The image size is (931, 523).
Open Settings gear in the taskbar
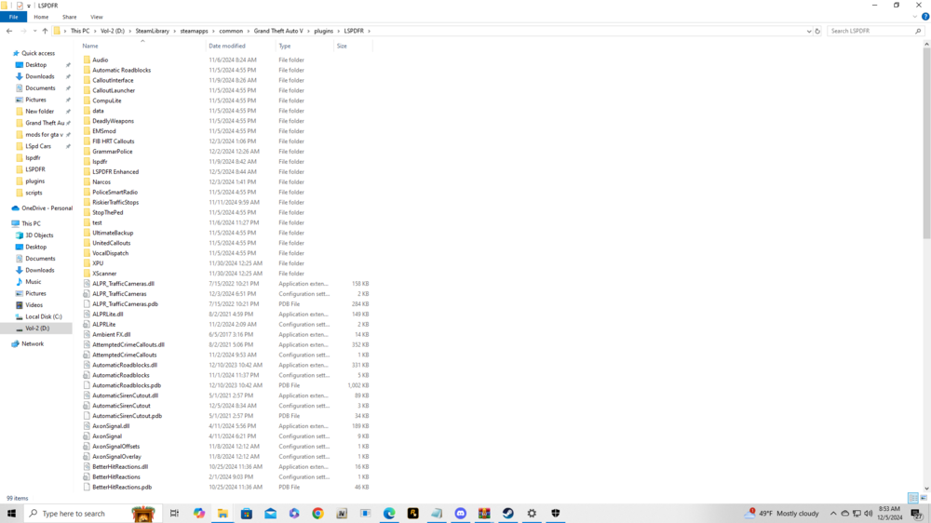pos(532,514)
